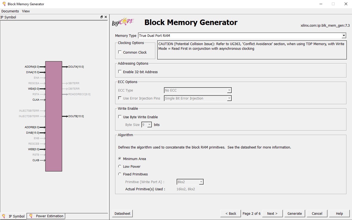Open the Documents menu
This screenshot has width=352, height=220.
coord(10,11)
